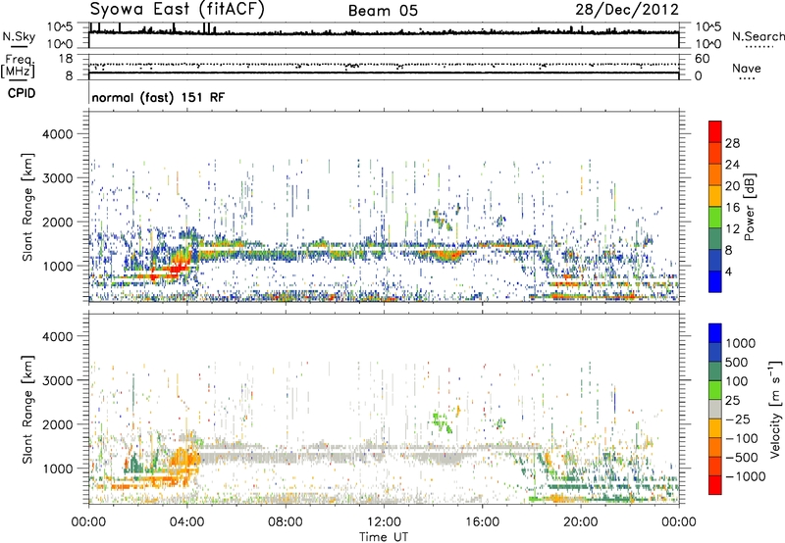Click the "28" tick on the Power color bar
This screenshot has width=785, height=543.
pos(732,143)
